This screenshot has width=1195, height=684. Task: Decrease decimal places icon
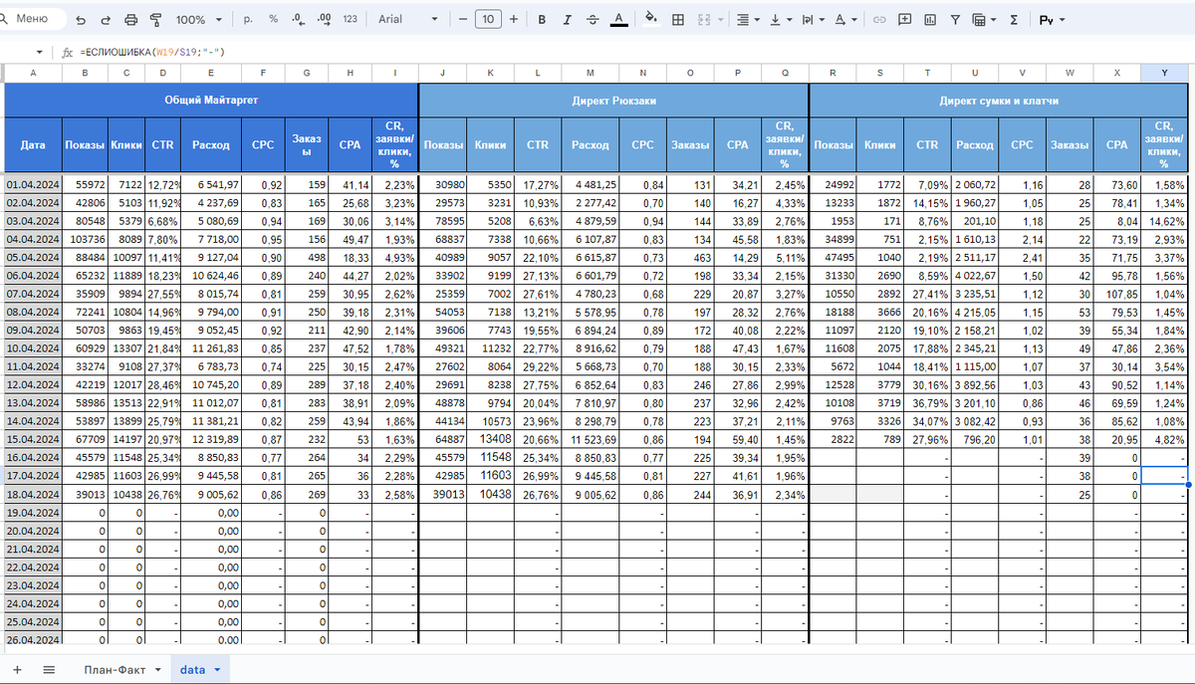tap(298, 19)
